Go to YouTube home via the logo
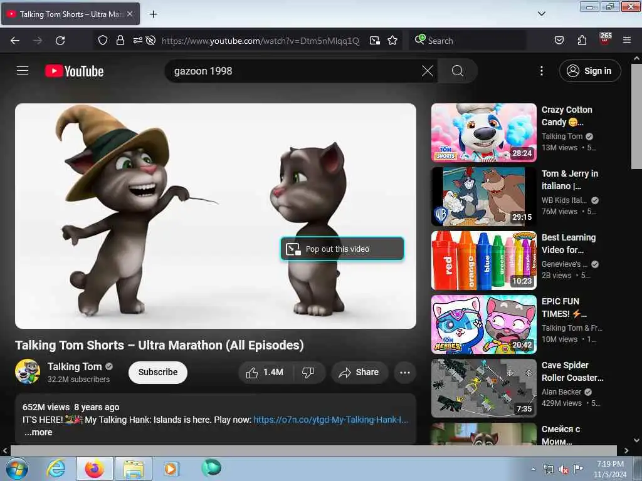 [x=74, y=71]
